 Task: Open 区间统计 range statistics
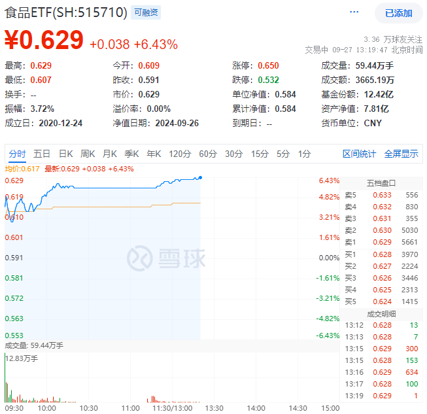point(359,154)
